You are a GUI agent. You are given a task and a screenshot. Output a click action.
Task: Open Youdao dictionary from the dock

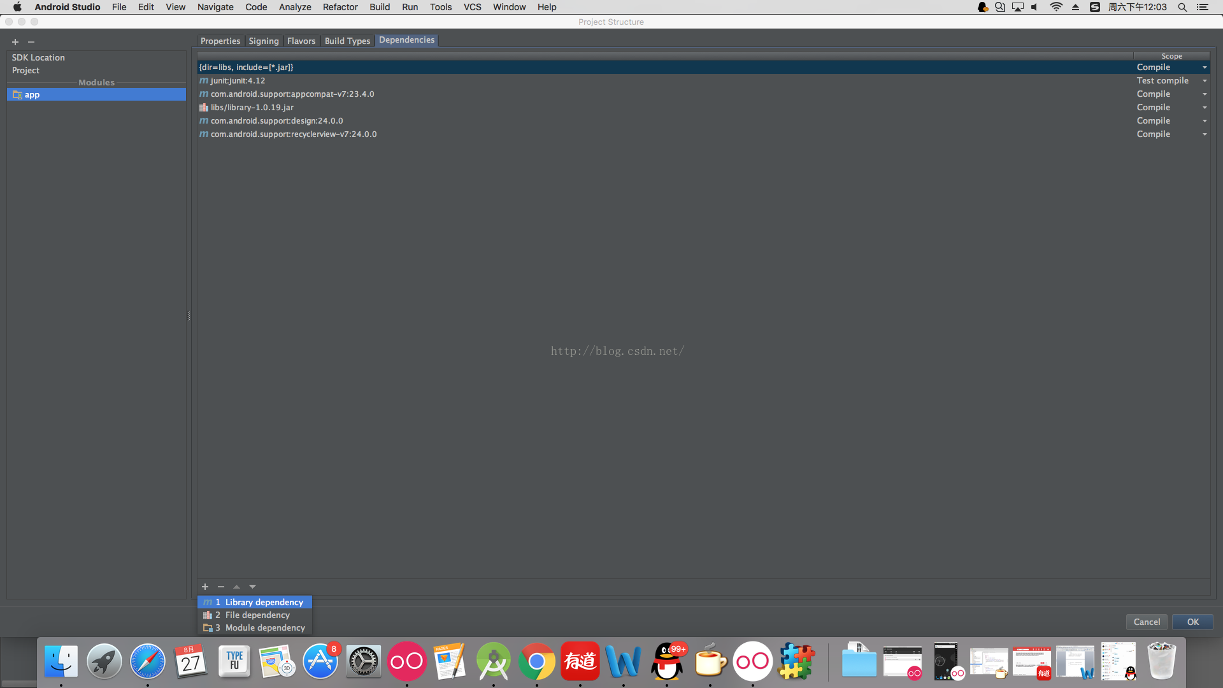580,661
